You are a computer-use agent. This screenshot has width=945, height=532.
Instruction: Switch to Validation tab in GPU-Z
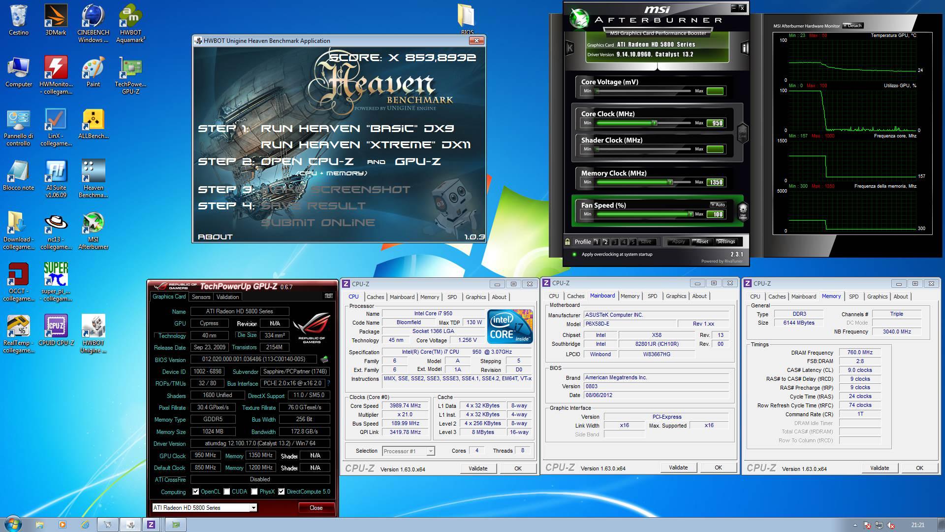tap(227, 297)
